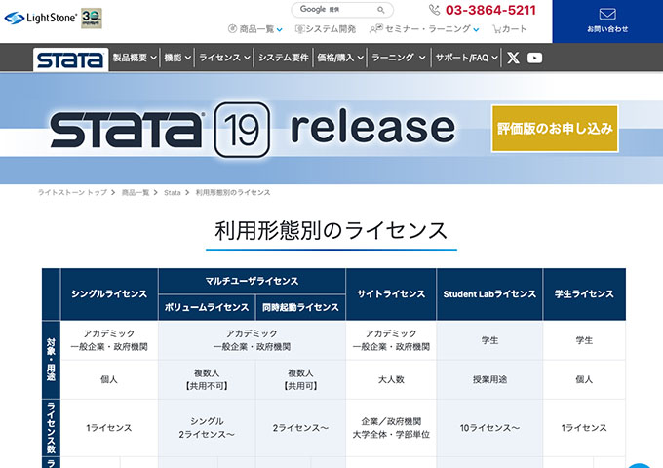The width and height of the screenshot is (663, 468).
Task: Open the システム要件 menu item
Action: click(284, 58)
